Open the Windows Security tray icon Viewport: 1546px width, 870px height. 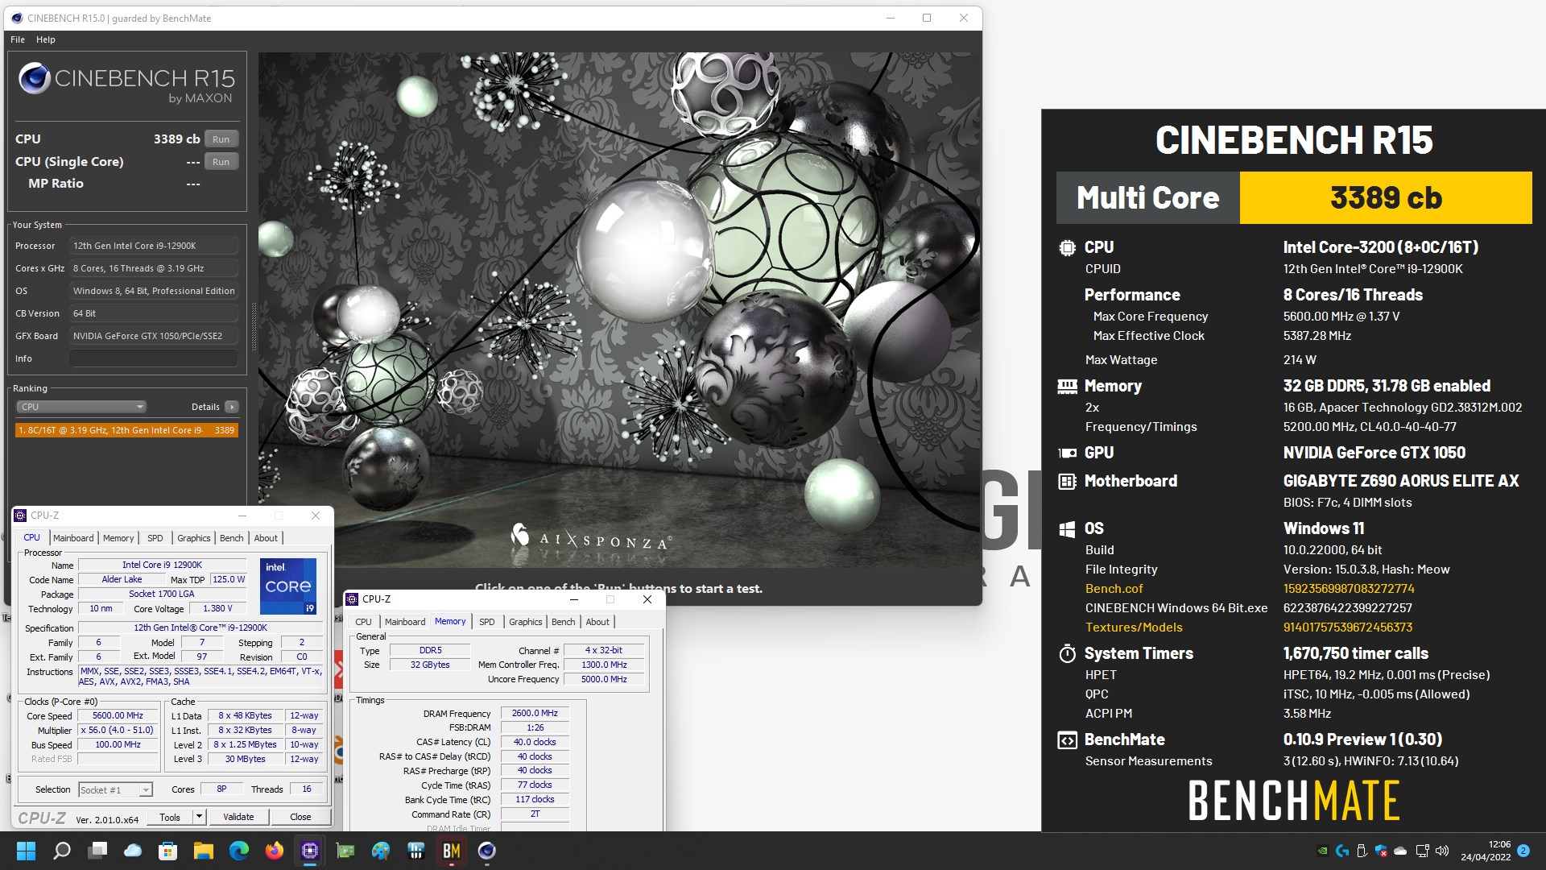pos(1382,851)
